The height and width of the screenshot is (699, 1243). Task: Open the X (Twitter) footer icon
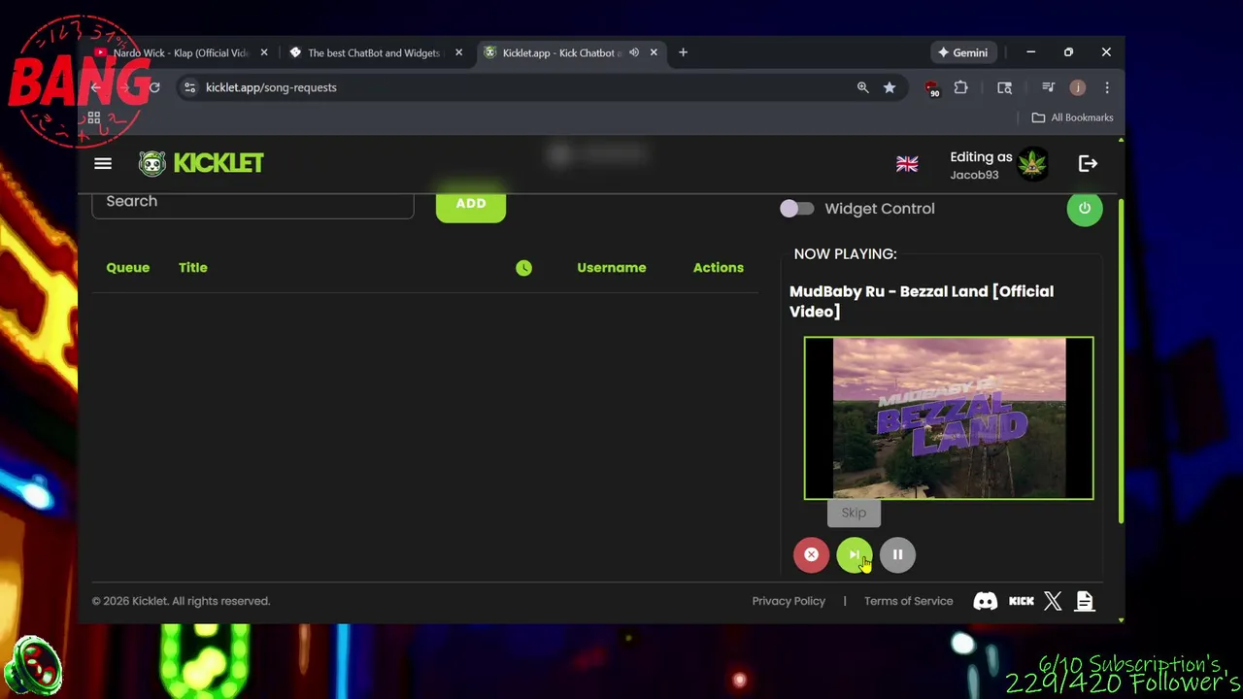click(x=1053, y=601)
